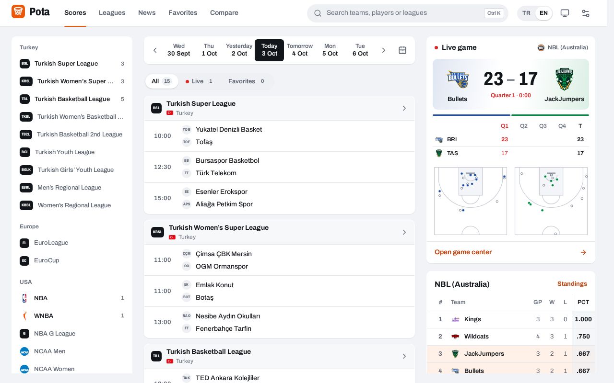
Task: Go to next dates with right chevron
Action: pyautogui.click(x=383, y=50)
